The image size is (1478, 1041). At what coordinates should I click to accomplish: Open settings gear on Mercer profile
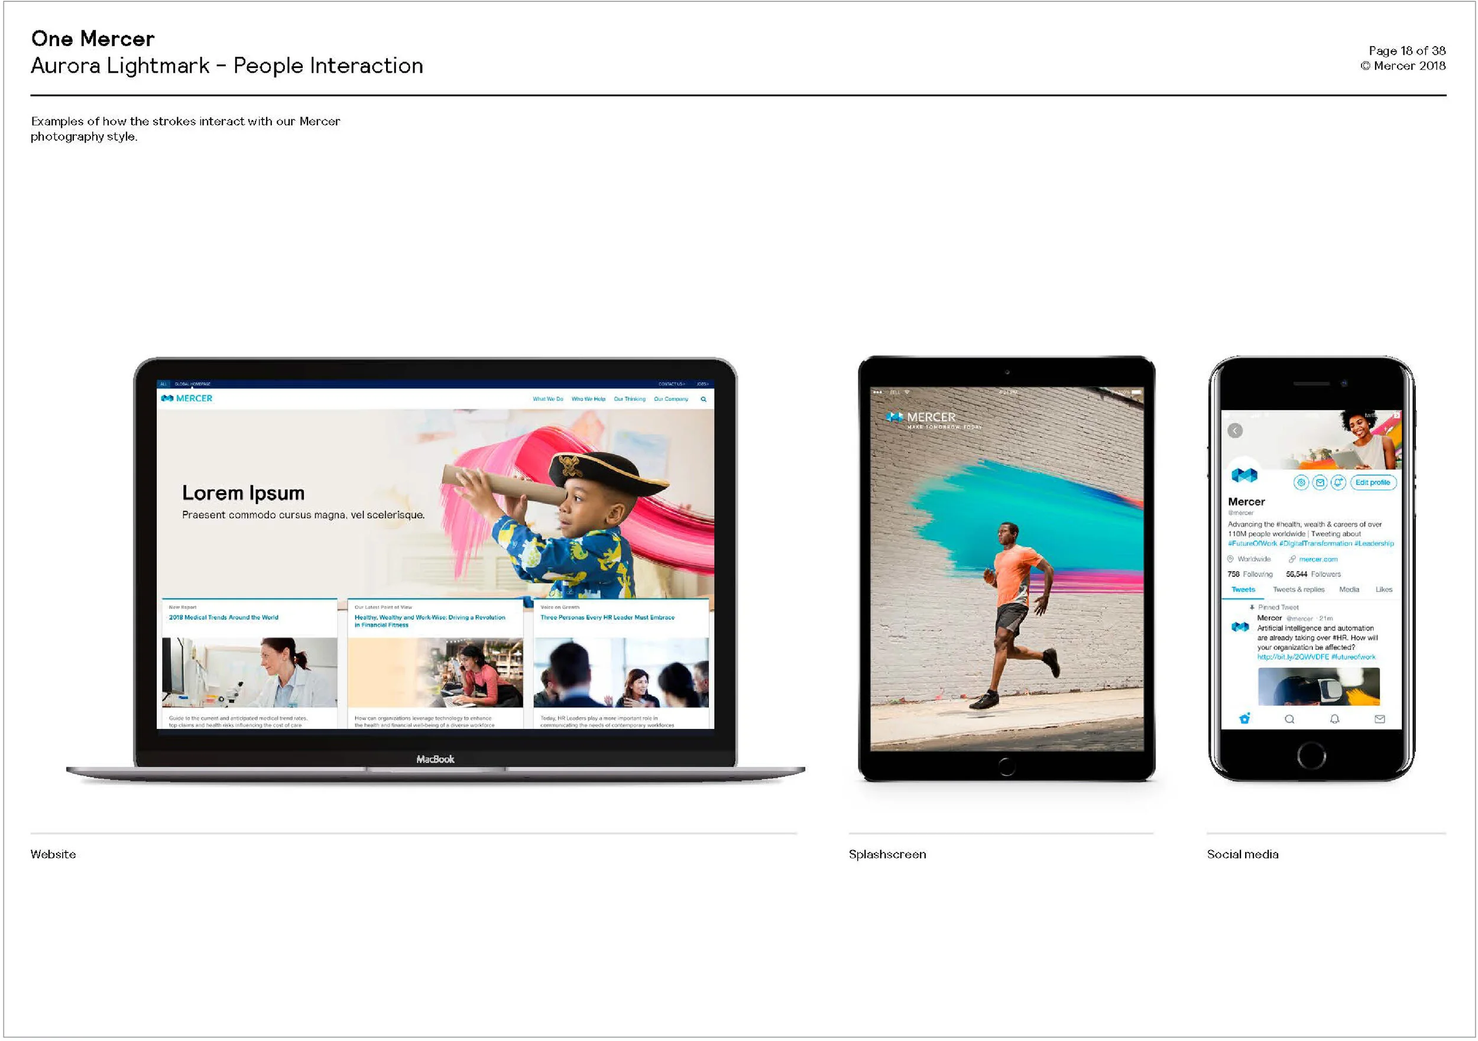click(1301, 483)
